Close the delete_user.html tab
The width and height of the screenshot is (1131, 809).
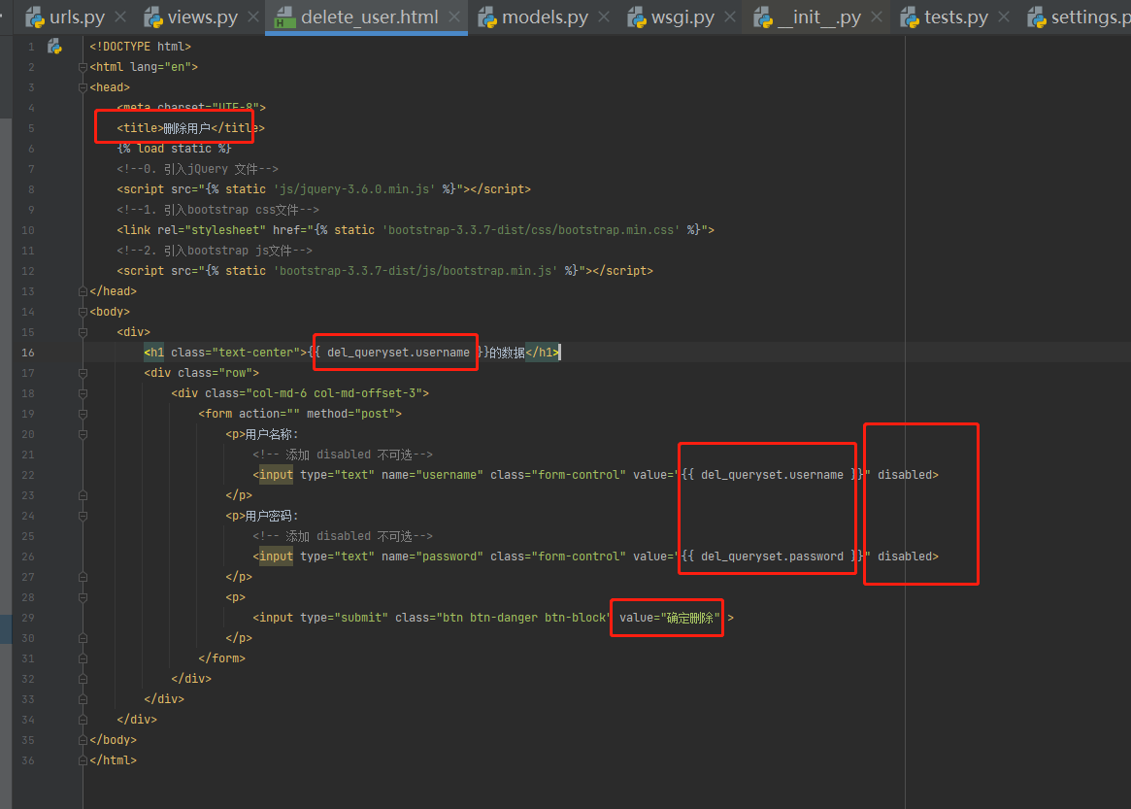pos(454,17)
